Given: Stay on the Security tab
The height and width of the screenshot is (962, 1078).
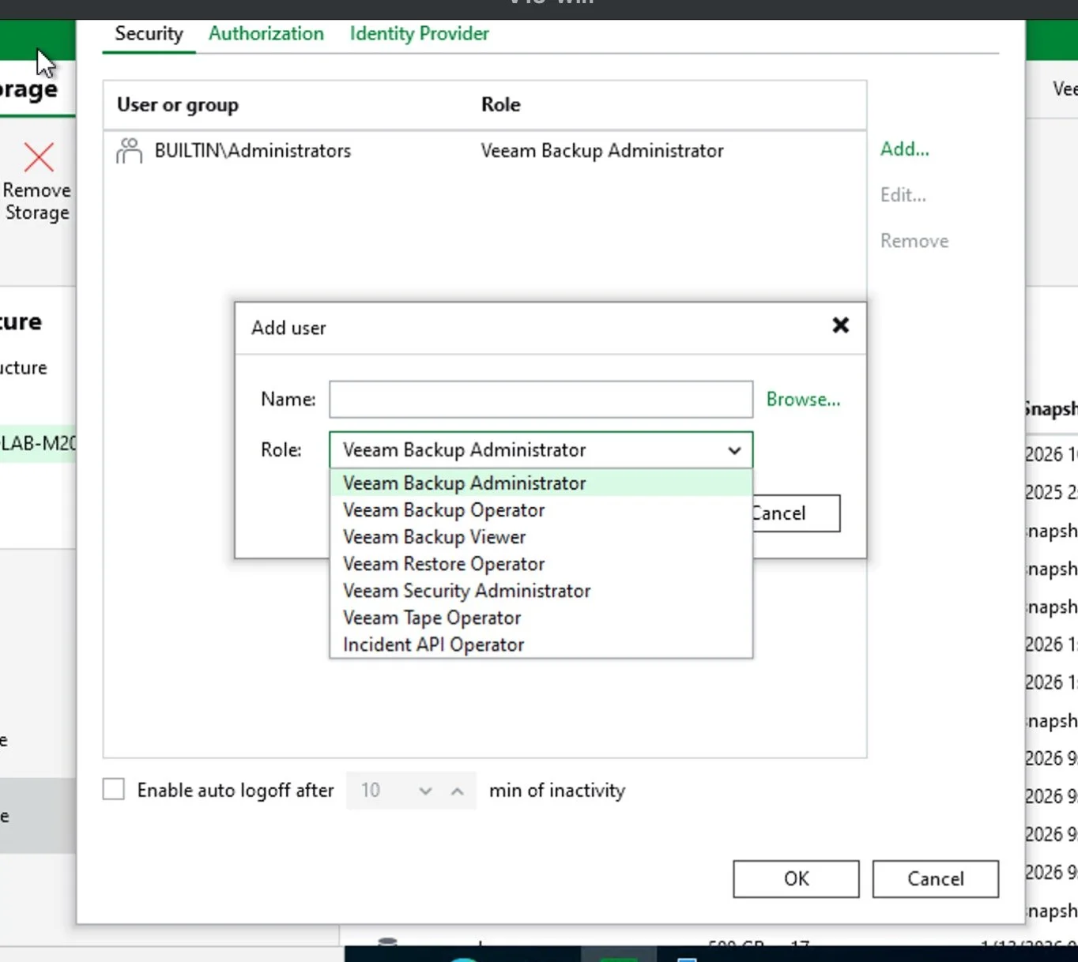Looking at the screenshot, I should (149, 33).
